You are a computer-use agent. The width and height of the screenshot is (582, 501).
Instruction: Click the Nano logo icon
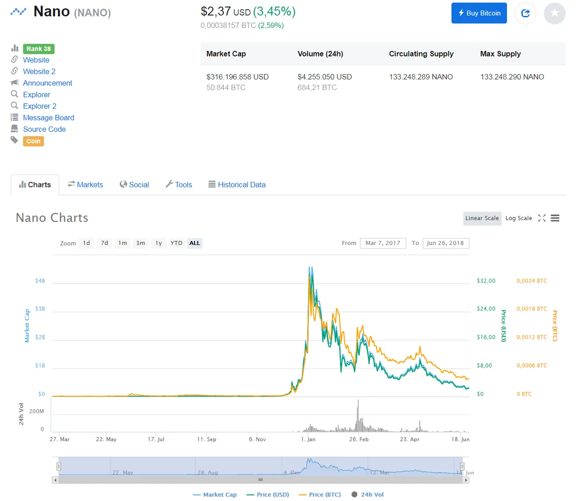(19, 11)
